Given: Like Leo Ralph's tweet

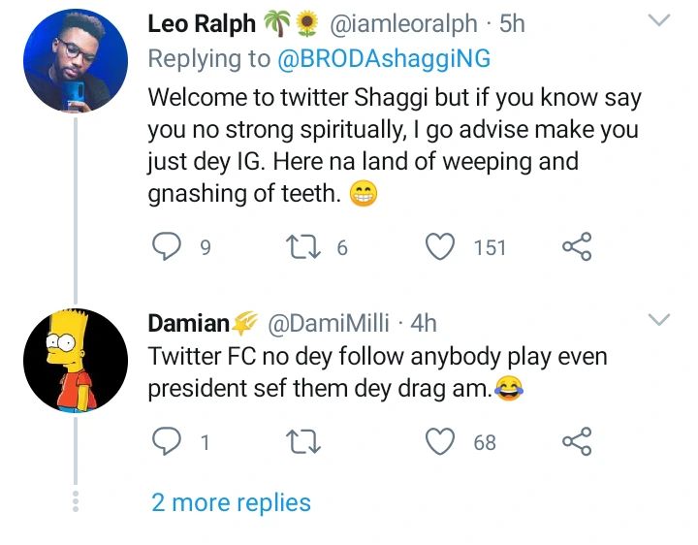Looking at the screenshot, I should coord(441,247).
